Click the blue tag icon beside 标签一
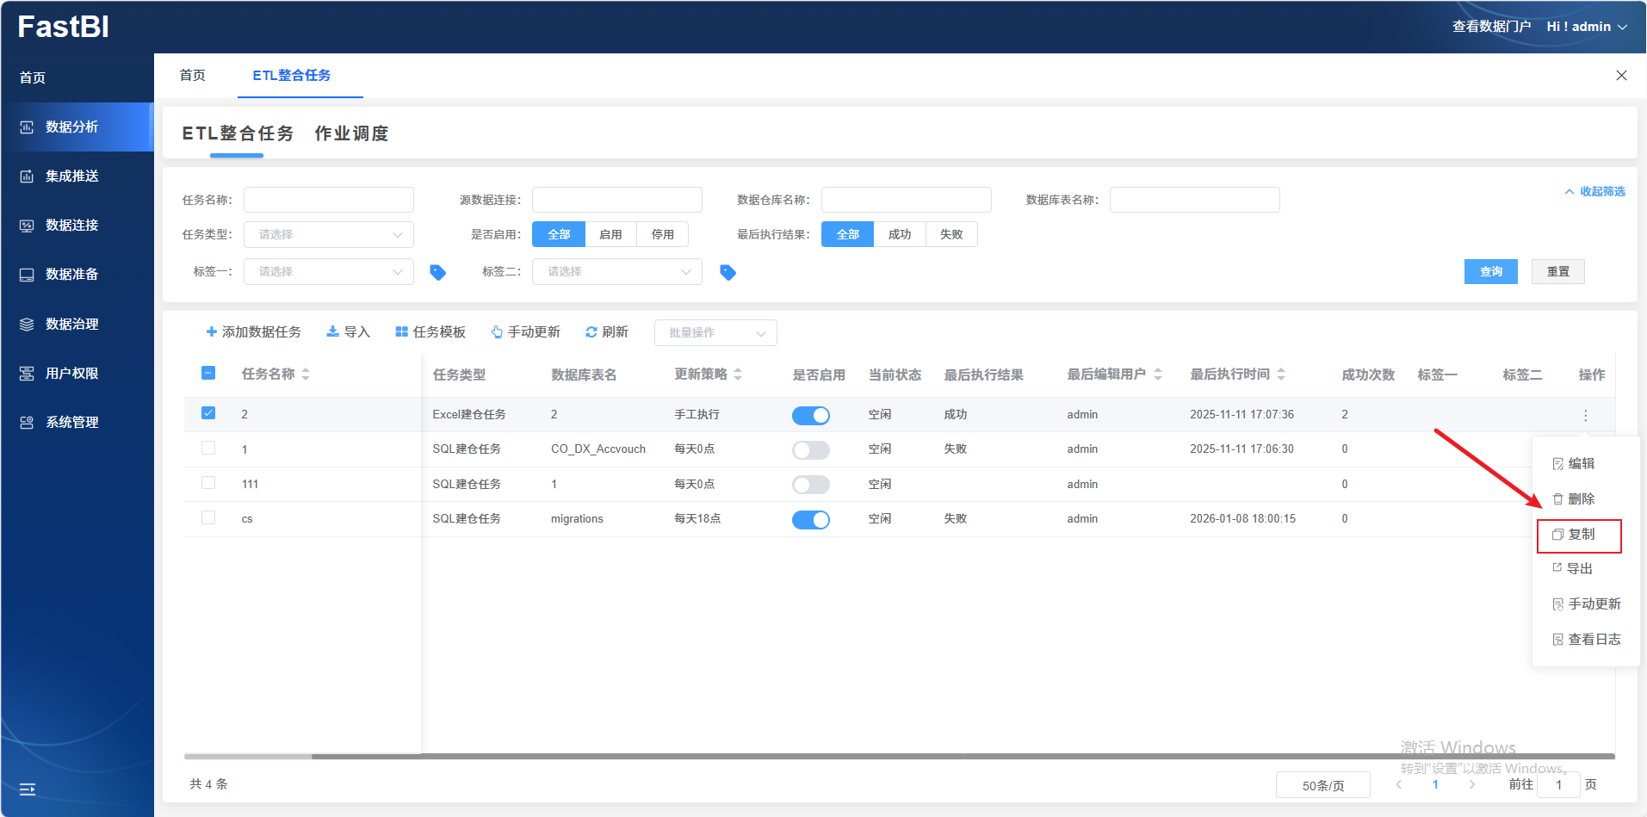Screen dimensions: 1647x817 pyautogui.click(x=437, y=272)
